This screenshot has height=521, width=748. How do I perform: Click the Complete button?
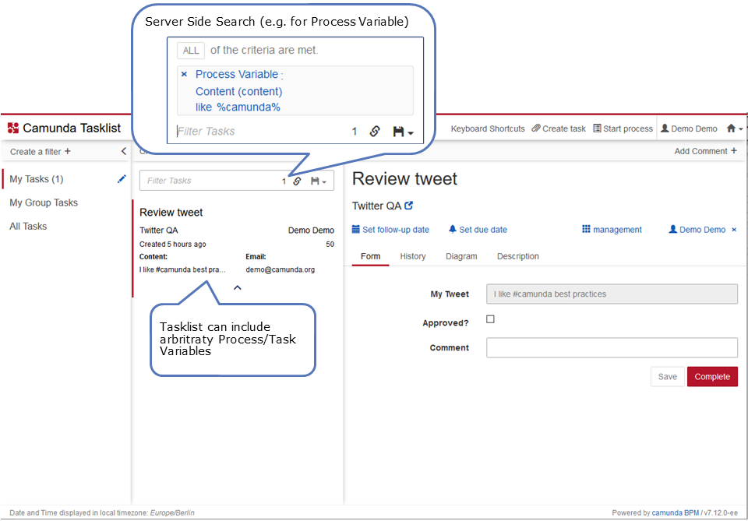[712, 376]
